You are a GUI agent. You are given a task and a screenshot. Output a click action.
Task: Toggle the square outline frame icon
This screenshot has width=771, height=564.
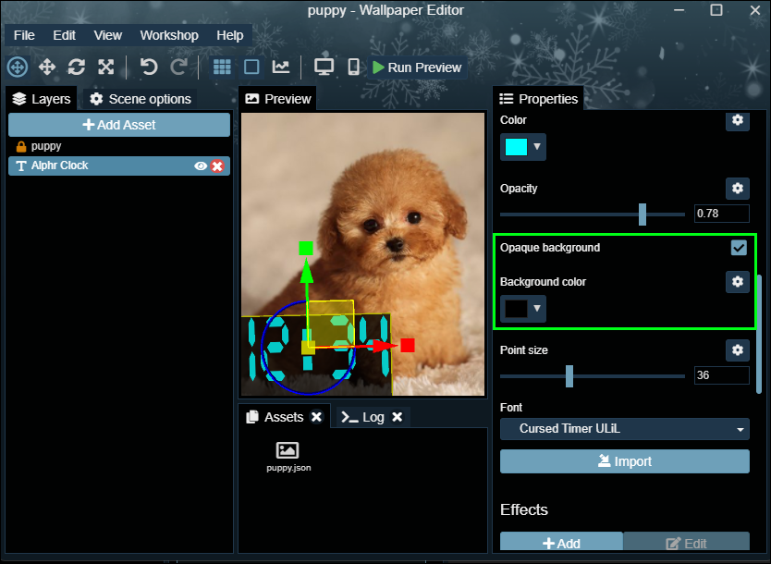pos(251,67)
